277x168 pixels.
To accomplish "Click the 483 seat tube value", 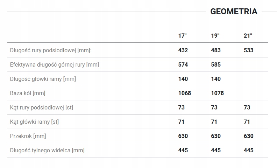I will 216,50.
